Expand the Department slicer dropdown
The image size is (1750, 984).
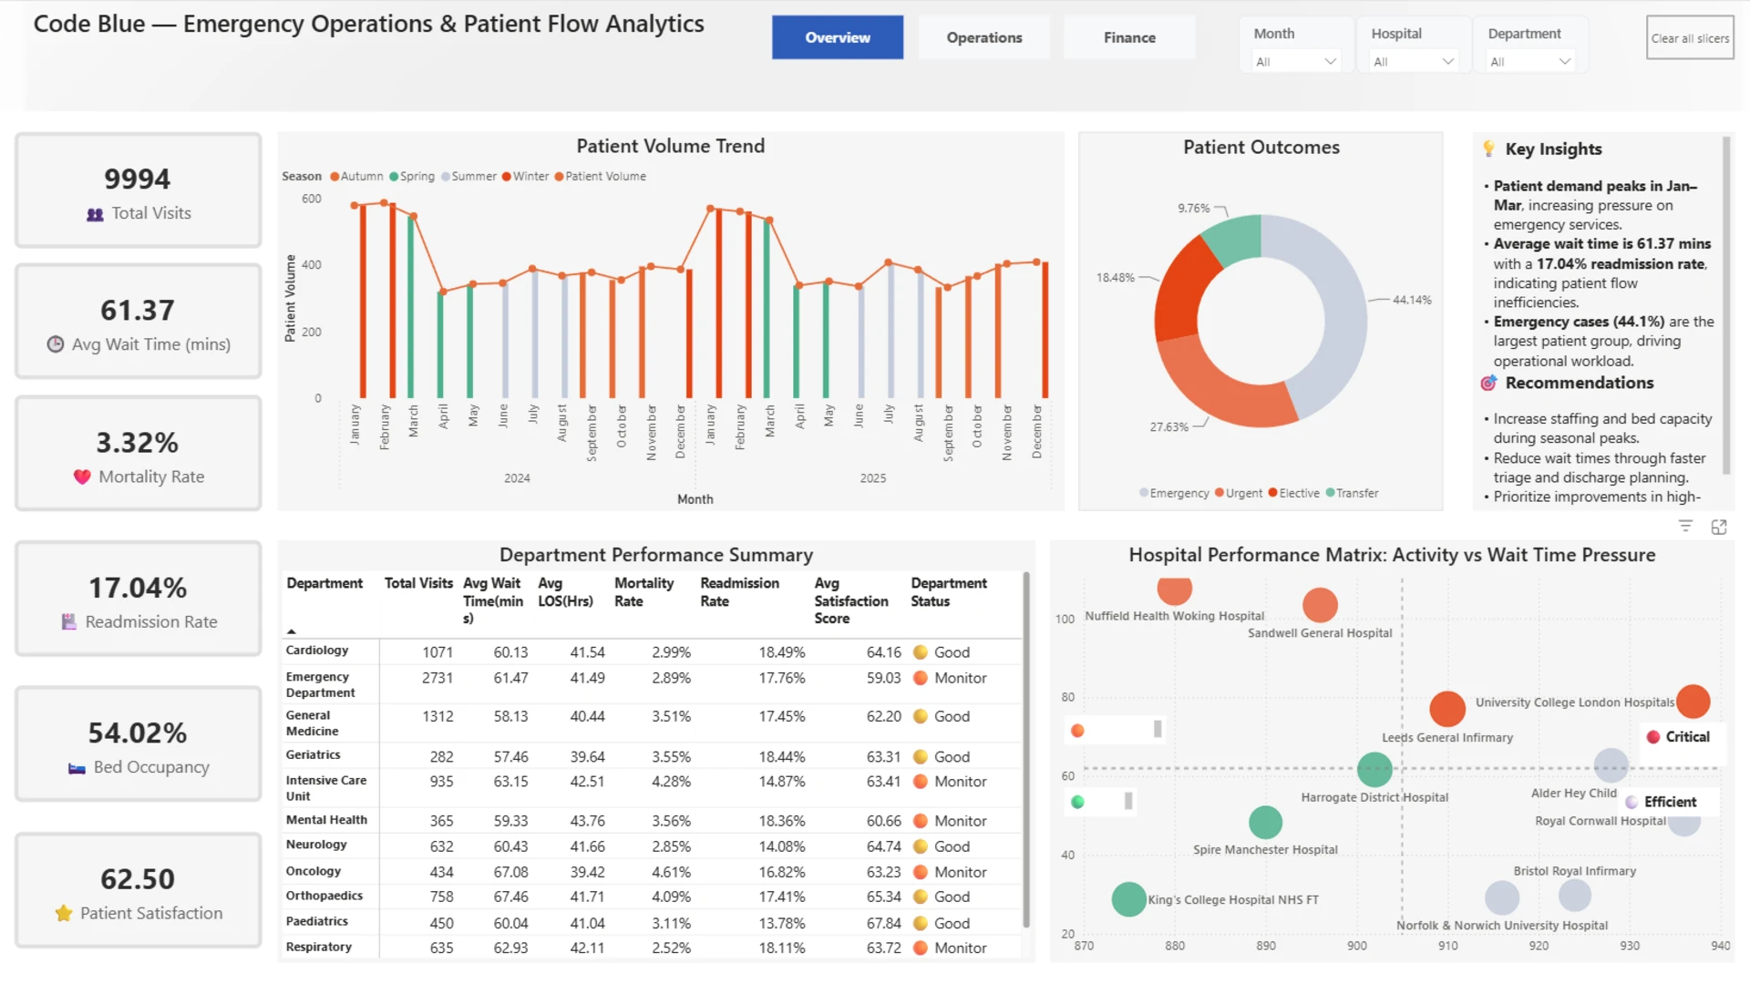click(x=1529, y=62)
